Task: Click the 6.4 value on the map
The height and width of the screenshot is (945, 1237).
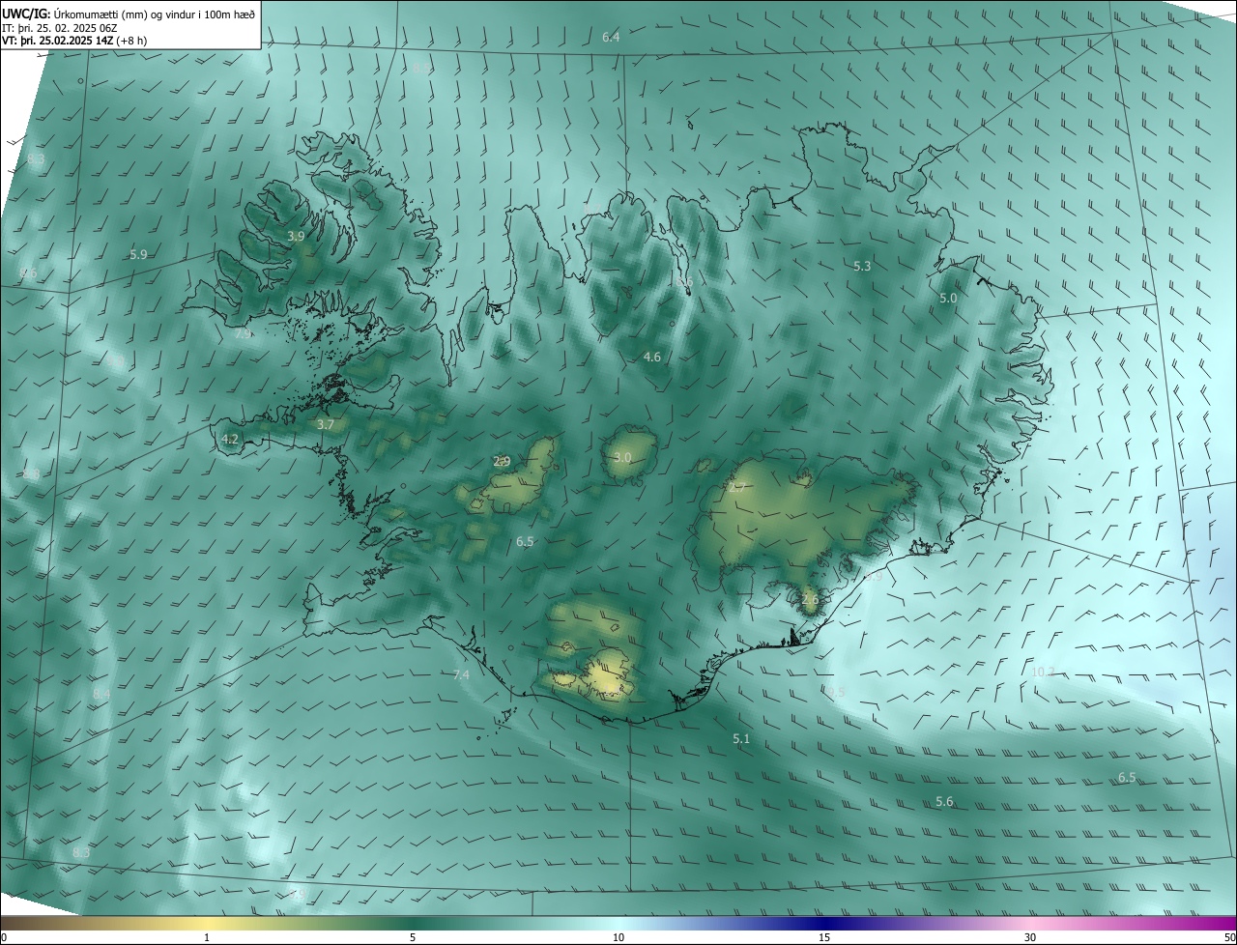Action: click(x=611, y=37)
